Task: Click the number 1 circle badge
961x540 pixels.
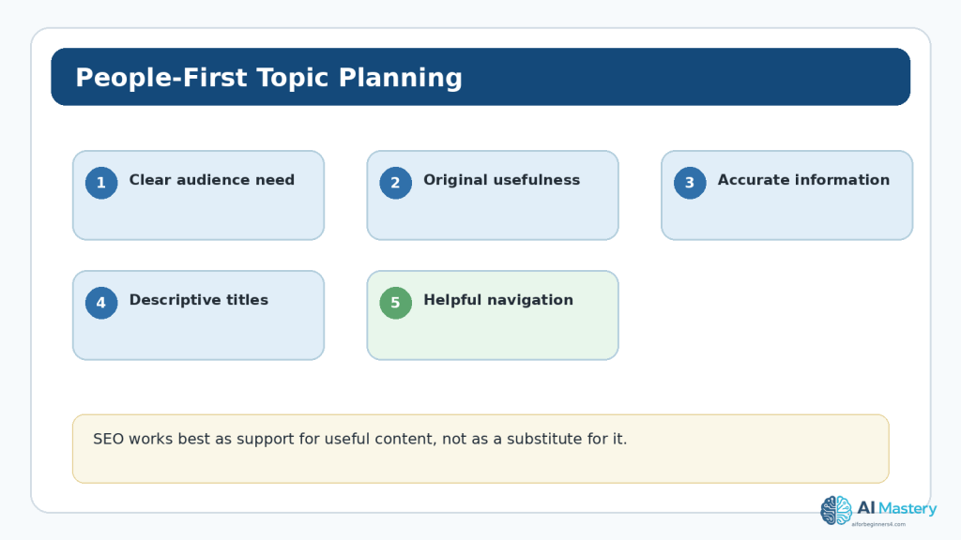Action: point(101,183)
